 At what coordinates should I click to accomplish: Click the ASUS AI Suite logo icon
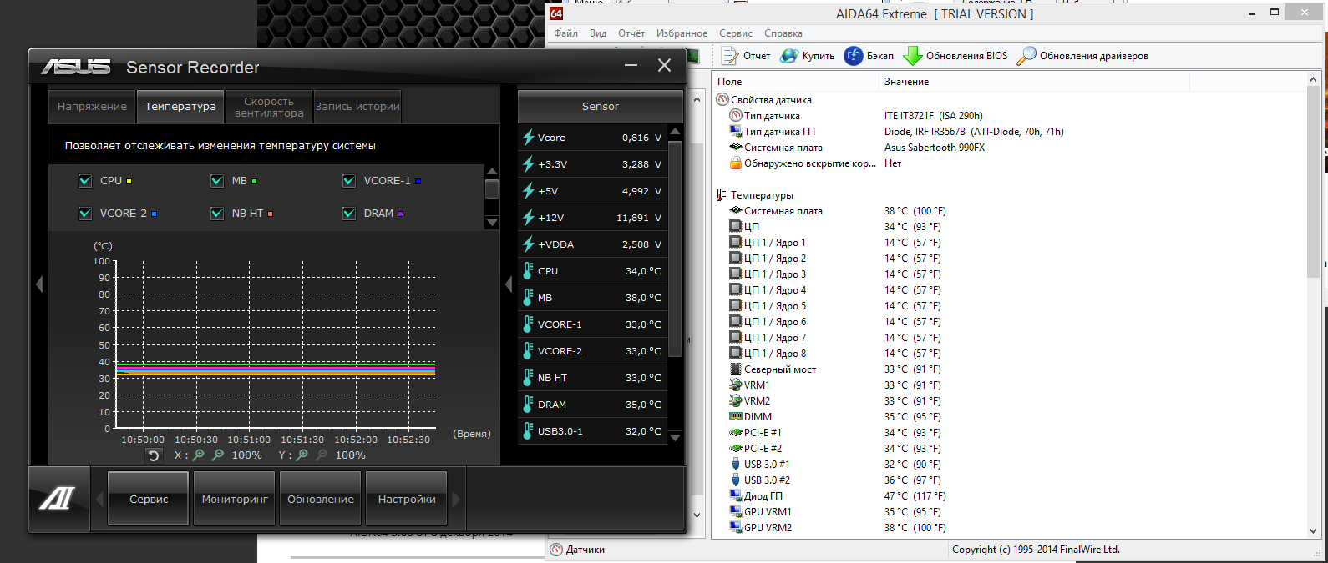point(58,499)
